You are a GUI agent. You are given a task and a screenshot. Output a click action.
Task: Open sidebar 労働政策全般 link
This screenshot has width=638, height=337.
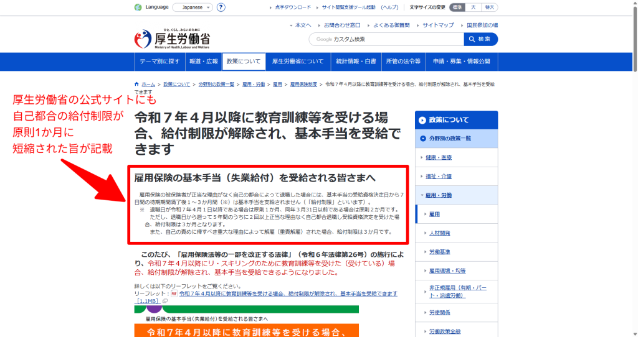(445, 332)
